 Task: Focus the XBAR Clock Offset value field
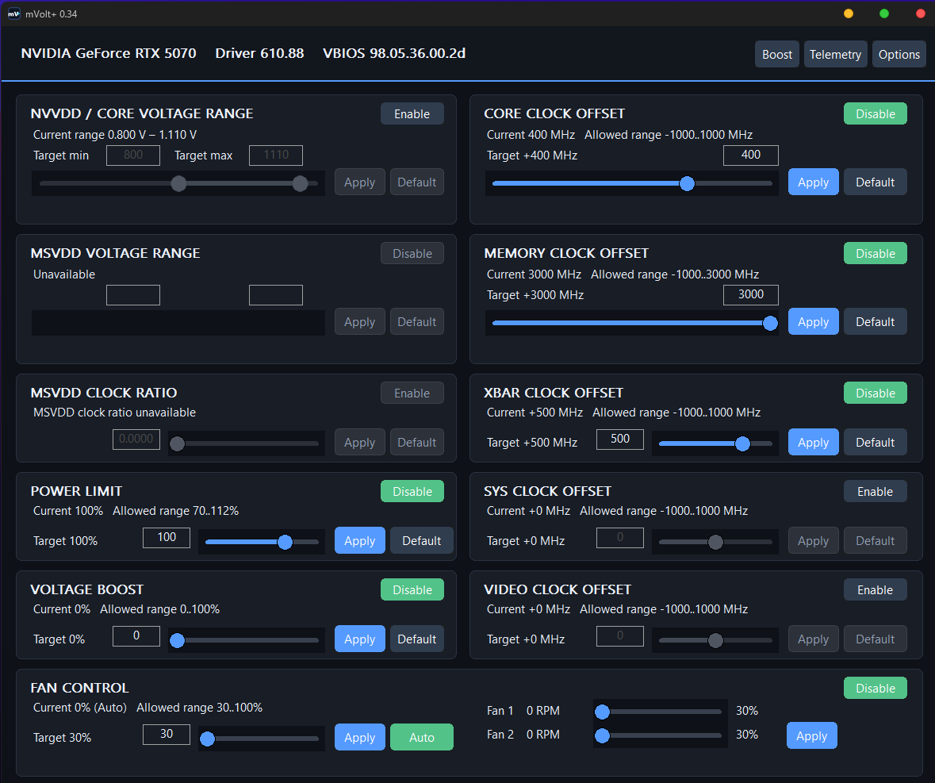620,439
